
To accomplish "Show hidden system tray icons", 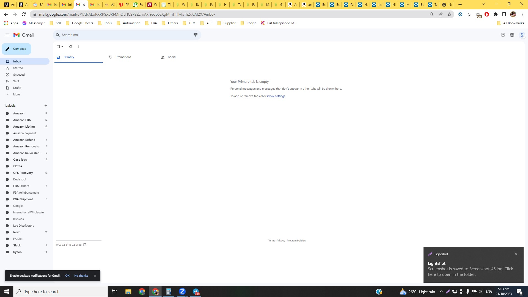I will tap(441, 291).
